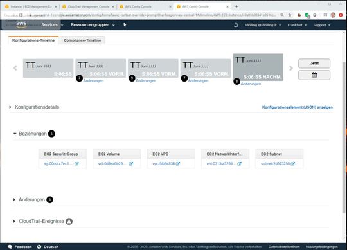Open vpc-5fb6c834 link
This screenshot has width=347, height=250.
(x=164, y=163)
